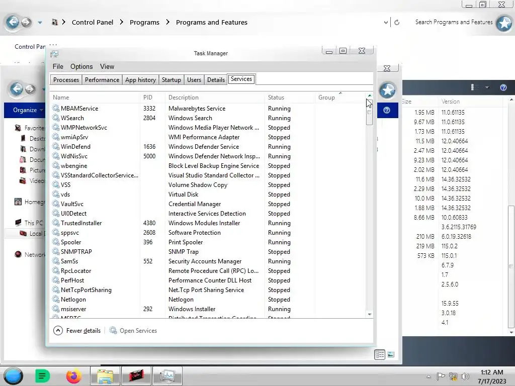
Task: Open the Options menu in Task Manager
Action: pyautogui.click(x=81, y=66)
